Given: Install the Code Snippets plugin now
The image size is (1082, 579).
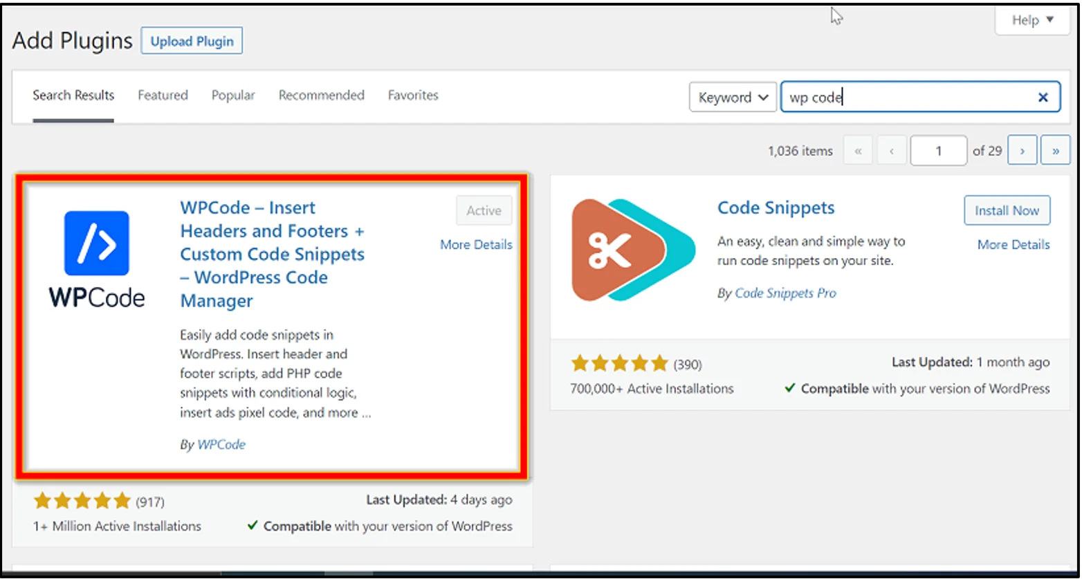Looking at the screenshot, I should click(1007, 210).
